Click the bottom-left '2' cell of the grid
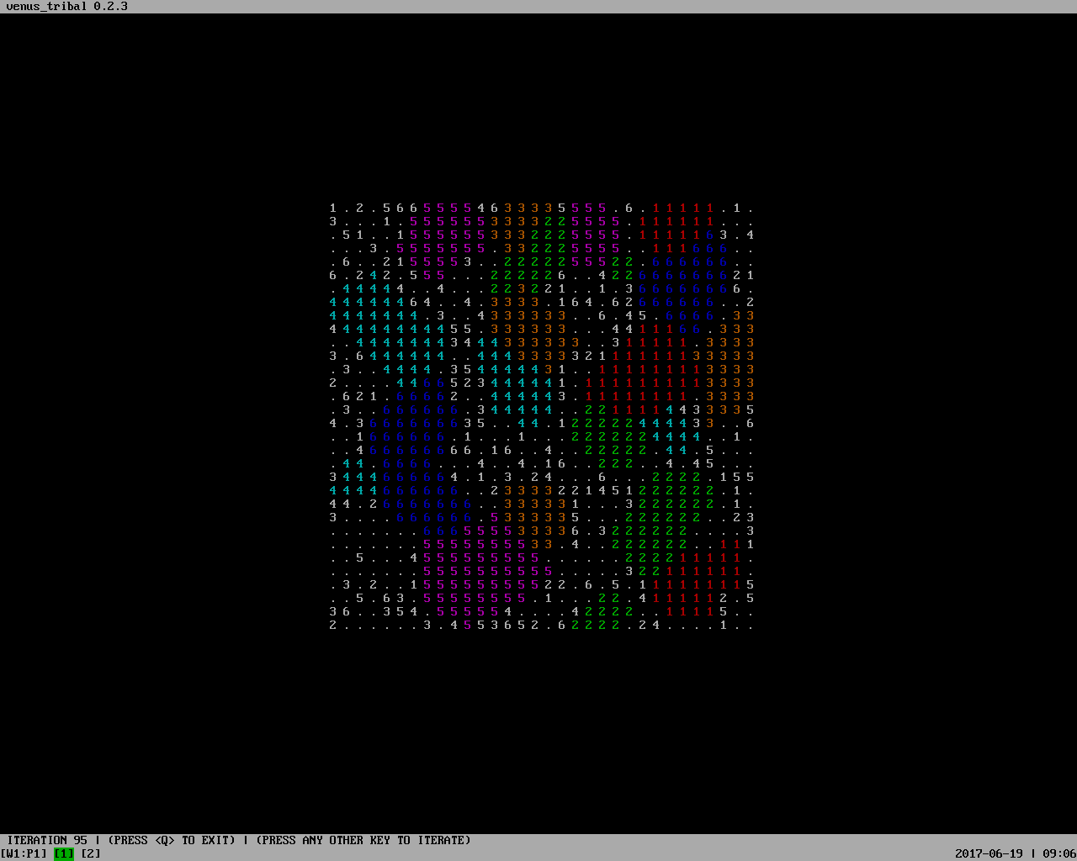Viewport: 1077px width, 861px height. tap(333, 625)
